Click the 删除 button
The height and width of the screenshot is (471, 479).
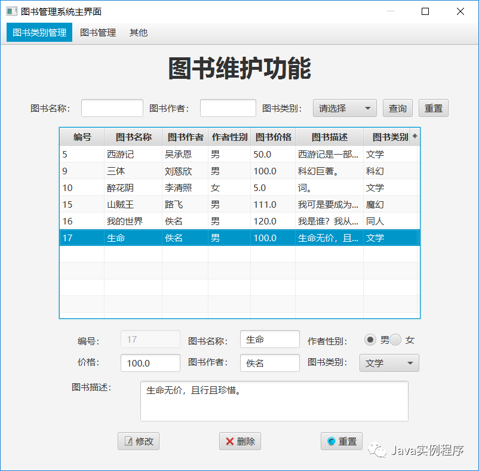click(240, 441)
